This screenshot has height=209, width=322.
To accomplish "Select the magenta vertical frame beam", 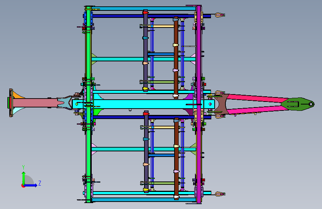I will [x=199, y=104].
